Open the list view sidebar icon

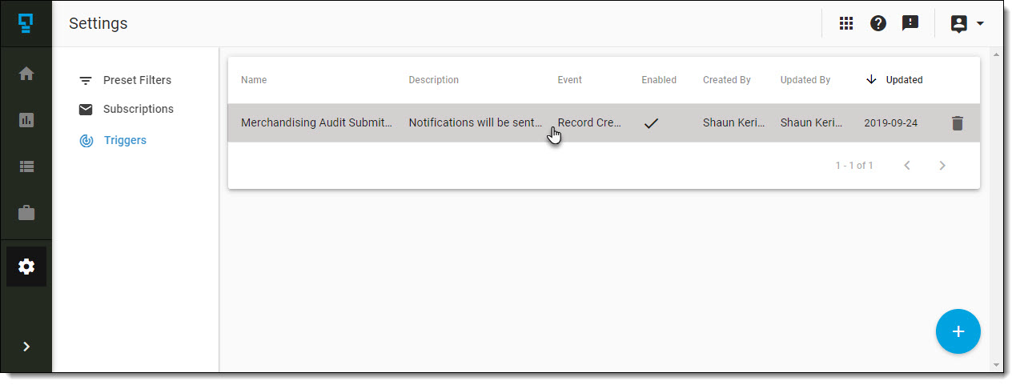pos(26,166)
